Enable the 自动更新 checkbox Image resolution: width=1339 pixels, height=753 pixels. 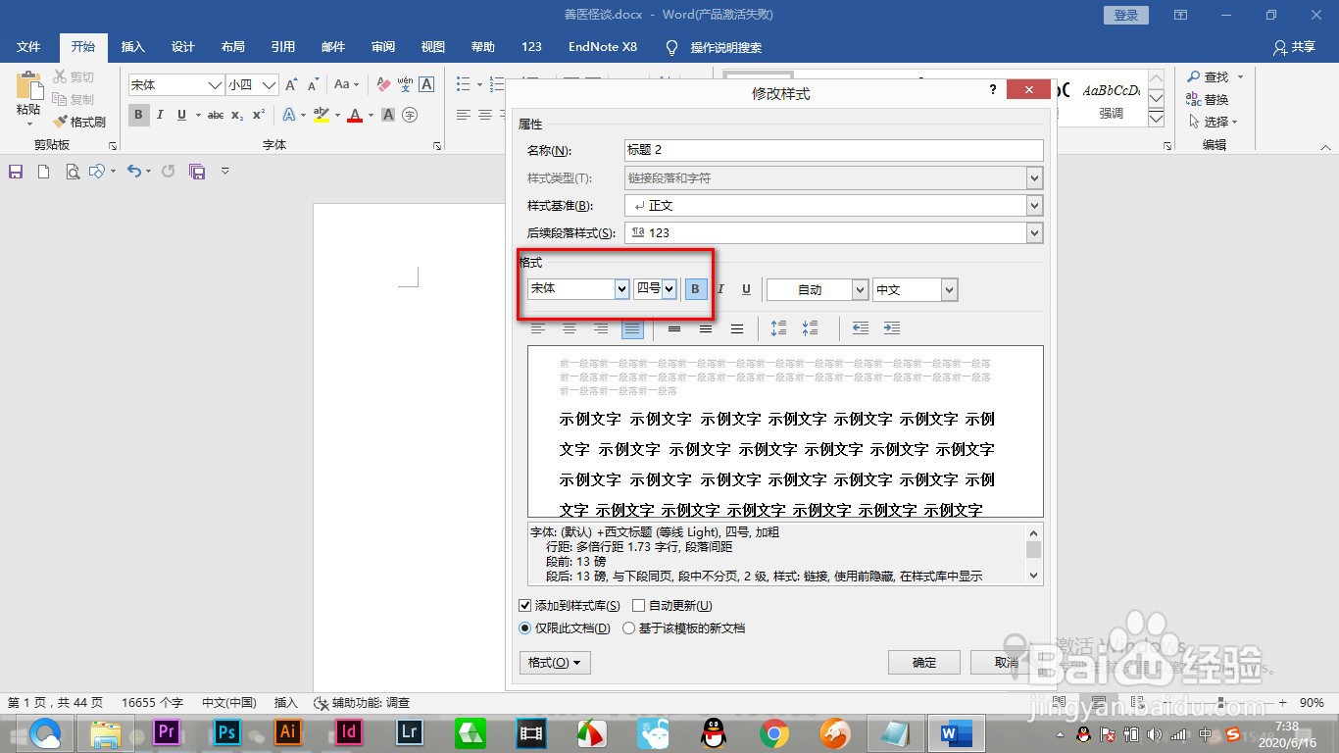636,605
